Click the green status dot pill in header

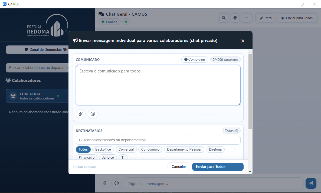point(126,22)
